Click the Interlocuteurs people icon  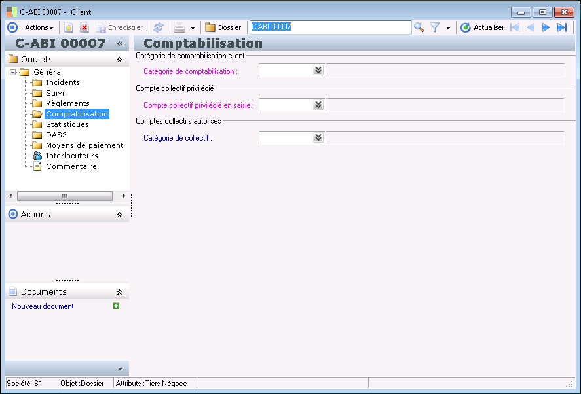(x=37, y=156)
